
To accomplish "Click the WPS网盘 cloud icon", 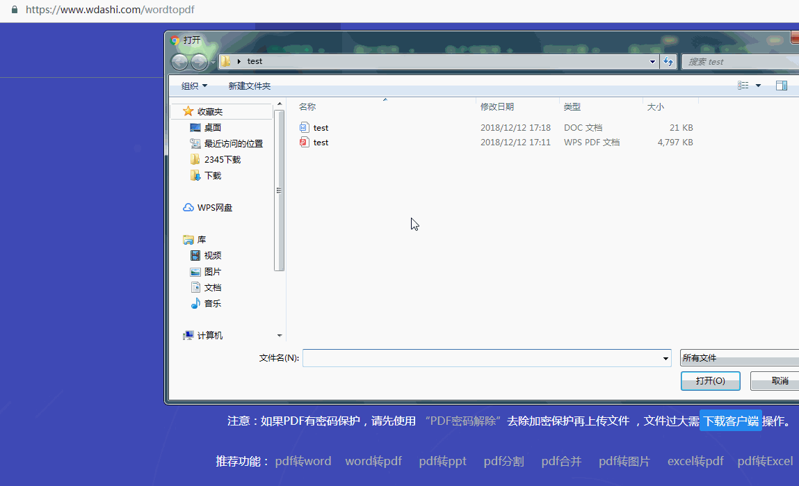I will click(x=188, y=207).
